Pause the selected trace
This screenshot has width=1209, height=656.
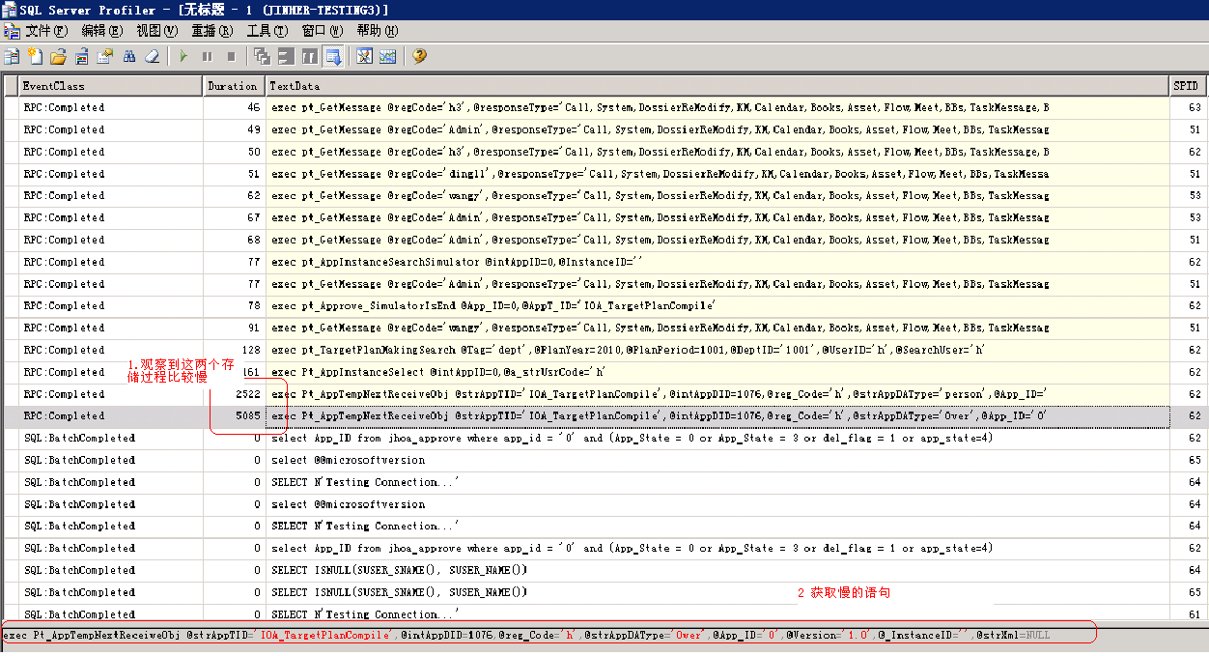pos(207,57)
